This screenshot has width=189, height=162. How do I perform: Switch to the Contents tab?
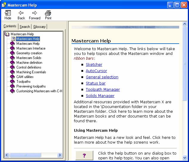point(10,26)
